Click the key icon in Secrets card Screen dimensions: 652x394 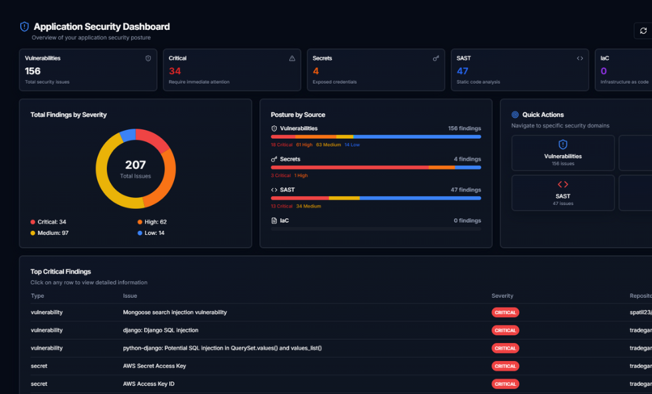coord(436,58)
